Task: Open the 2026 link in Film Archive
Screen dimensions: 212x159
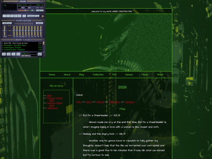Action: pyautogui.click(x=49, y=95)
